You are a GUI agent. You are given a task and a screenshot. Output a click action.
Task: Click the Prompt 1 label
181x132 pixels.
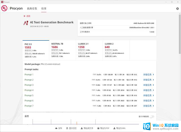pyautogui.click(x=29, y=74)
